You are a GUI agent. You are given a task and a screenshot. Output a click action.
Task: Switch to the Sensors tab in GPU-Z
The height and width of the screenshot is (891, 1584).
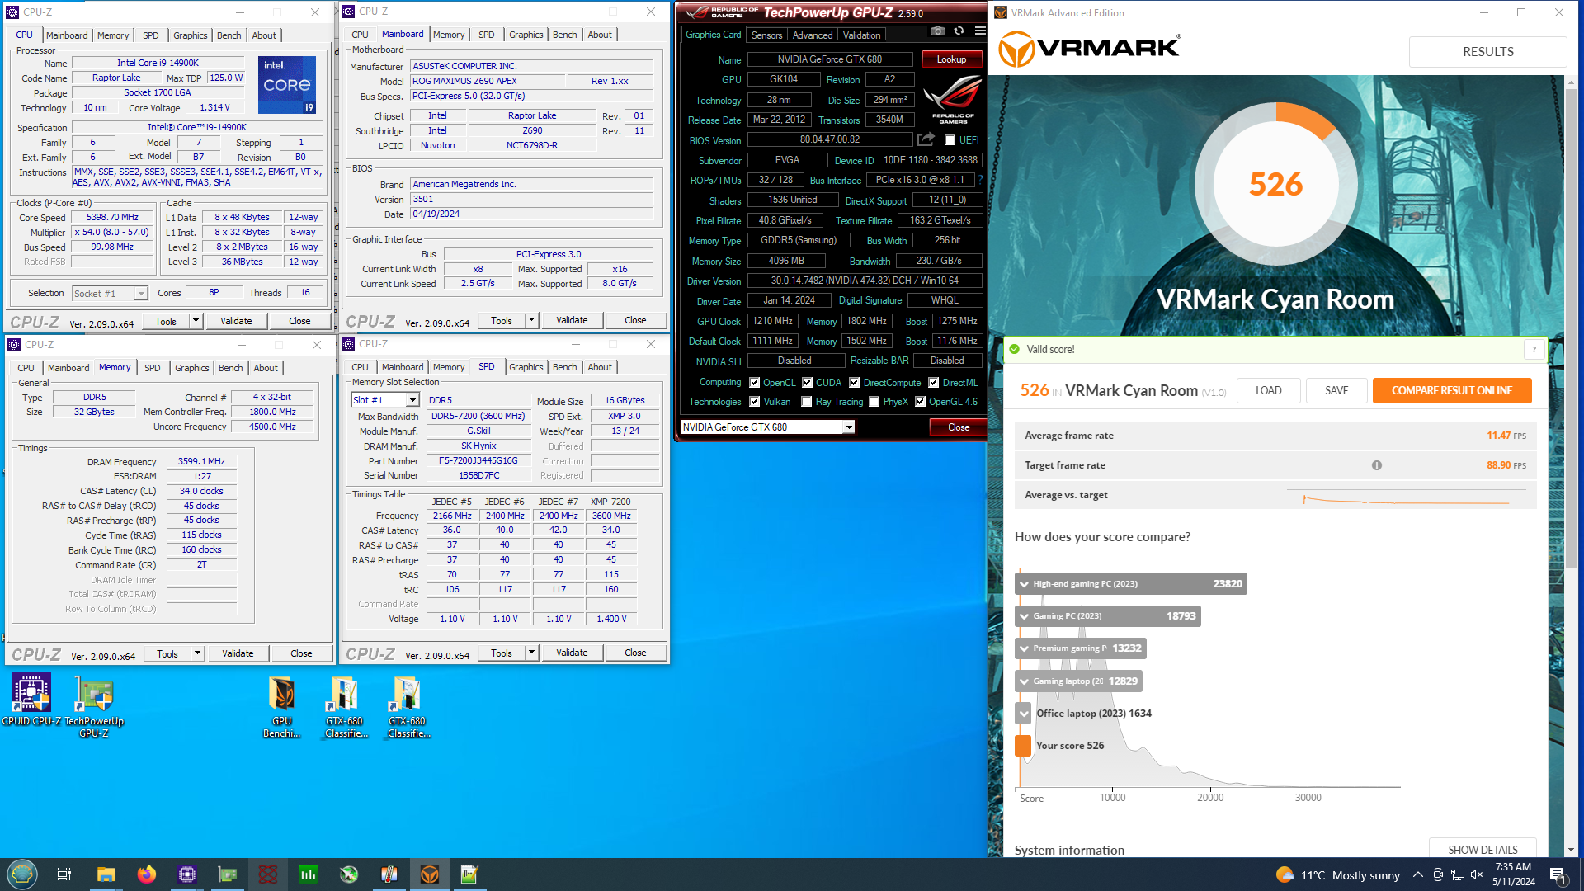[766, 35]
